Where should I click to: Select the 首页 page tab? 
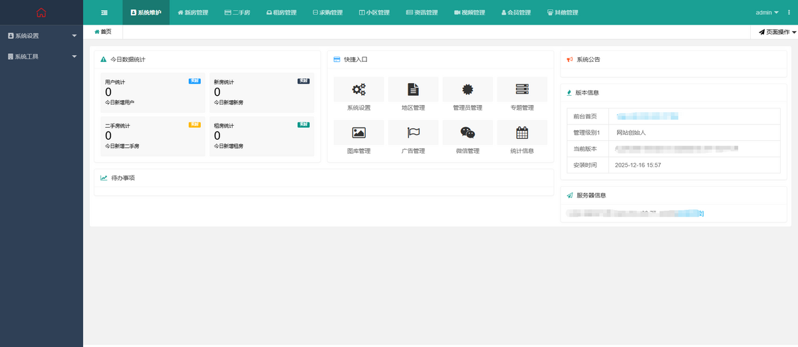pos(103,32)
